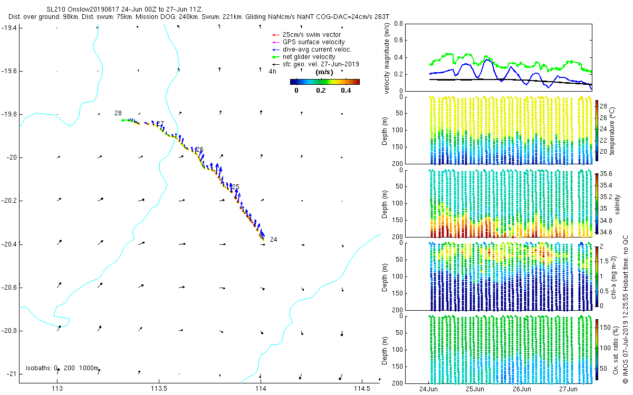Click the '27Jun' date tick label
Image resolution: width=633 pixels, height=395 pixels.
(x=568, y=389)
